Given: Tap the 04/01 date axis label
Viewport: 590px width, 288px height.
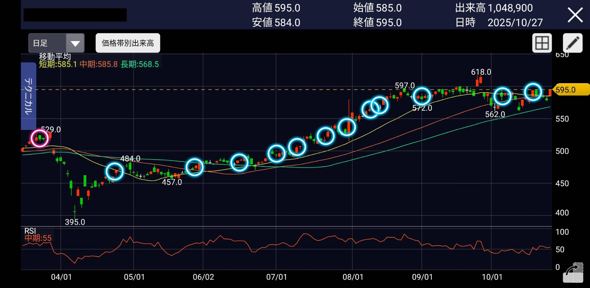Looking at the screenshot, I should 61,277.
